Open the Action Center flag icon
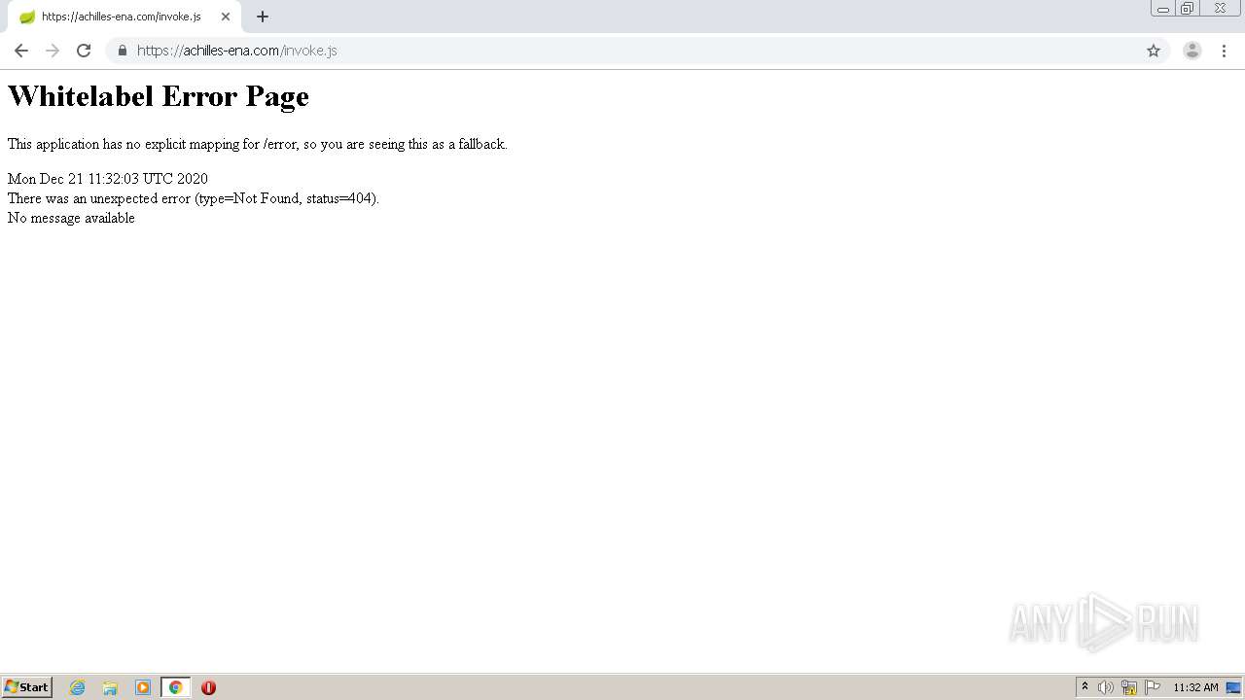 click(1153, 687)
